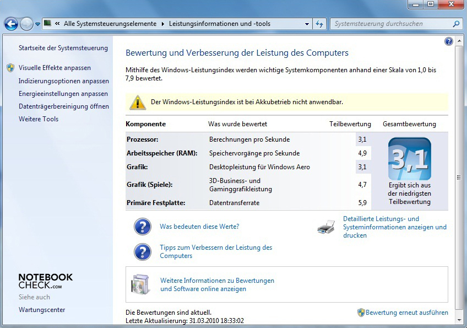Click the 'Komponente' column header
The width and height of the screenshot is (467, 328).
145,124
